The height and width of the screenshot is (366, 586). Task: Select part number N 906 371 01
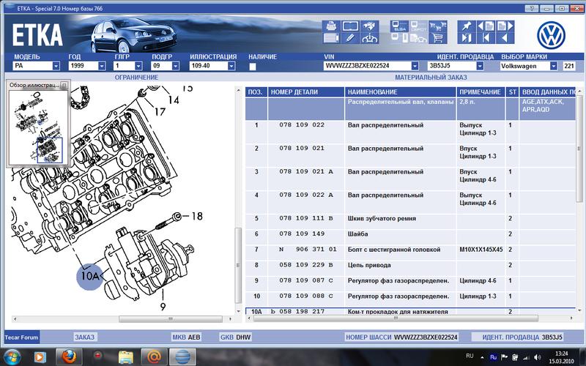(308, 250)
